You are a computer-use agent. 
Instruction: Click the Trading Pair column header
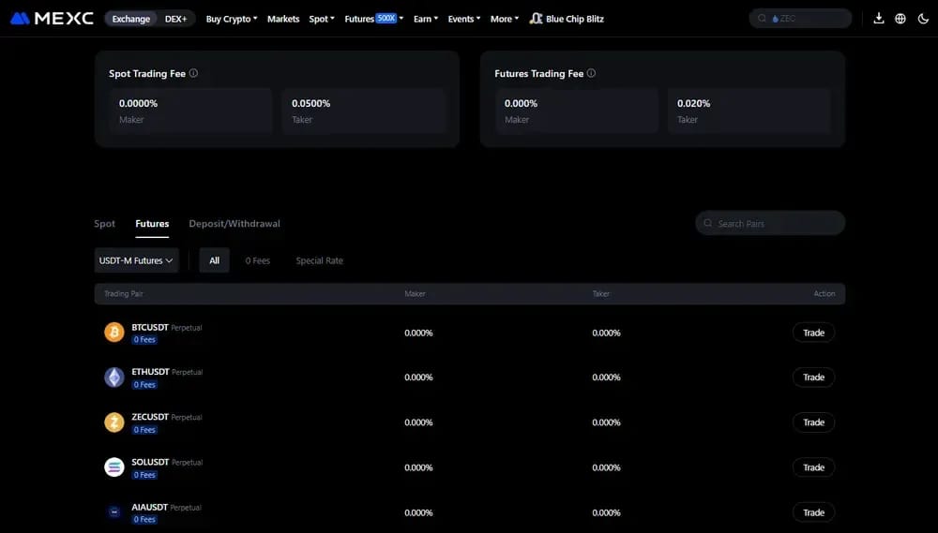(123, 293)
